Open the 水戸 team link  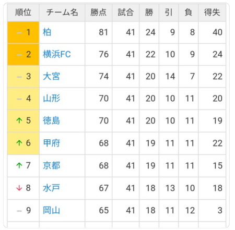coord(51,188)
